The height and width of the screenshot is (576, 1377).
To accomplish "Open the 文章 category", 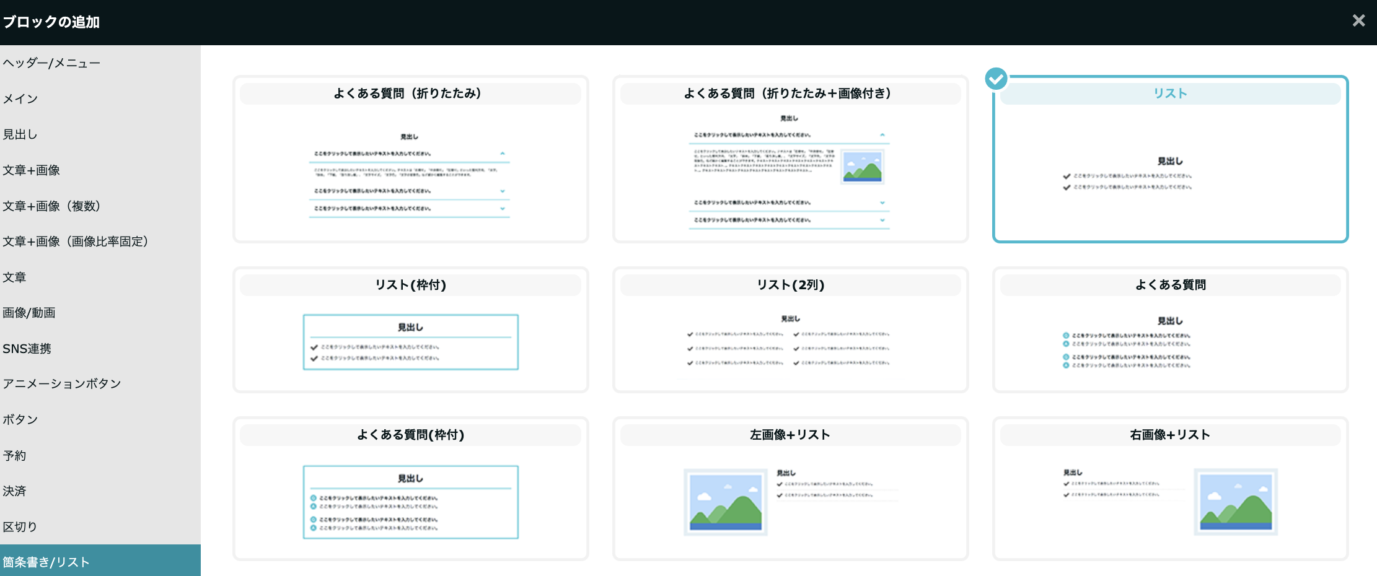I will 100,277.
